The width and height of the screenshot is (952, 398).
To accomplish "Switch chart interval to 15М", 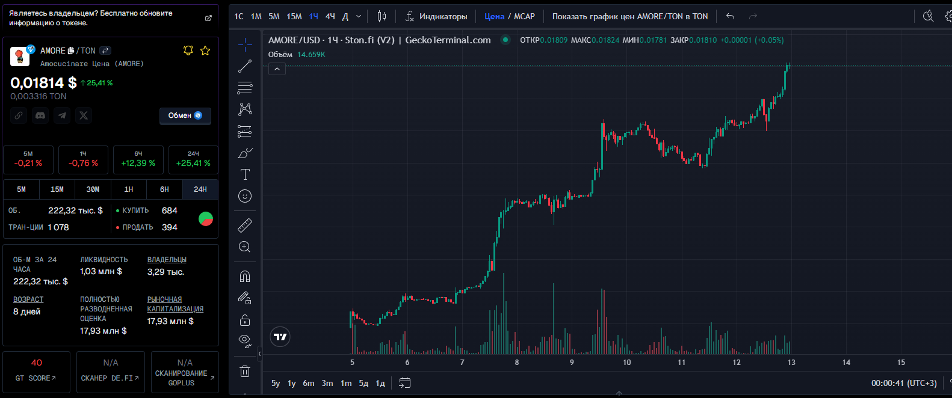I will click(294, 16).
